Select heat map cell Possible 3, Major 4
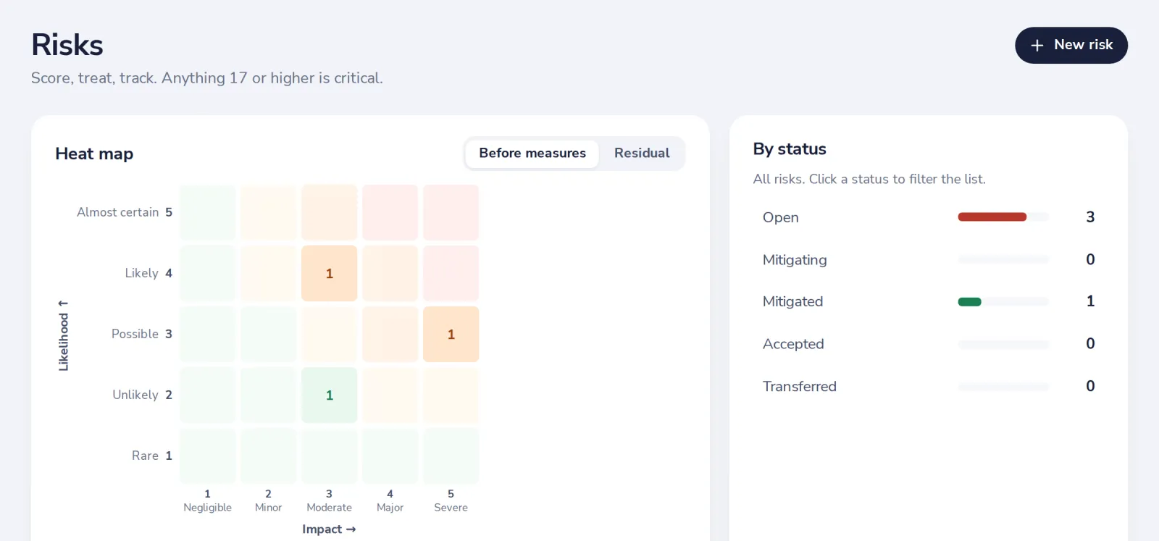This screenshot has height=541, width=1159. point(390,334)
